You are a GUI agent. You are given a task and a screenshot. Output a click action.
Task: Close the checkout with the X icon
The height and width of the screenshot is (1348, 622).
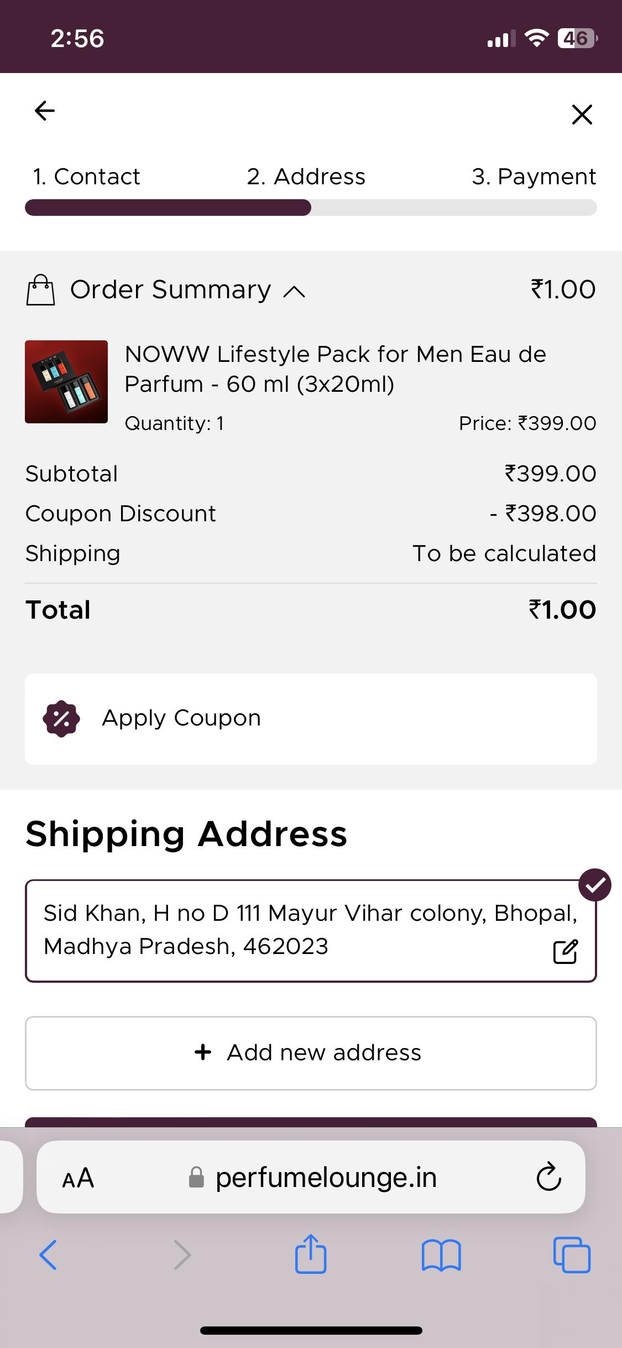(582, 115)
